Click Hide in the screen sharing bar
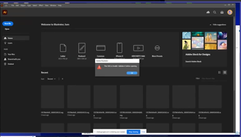Viewport: 241px width, 137px height. tap(143, 132)
